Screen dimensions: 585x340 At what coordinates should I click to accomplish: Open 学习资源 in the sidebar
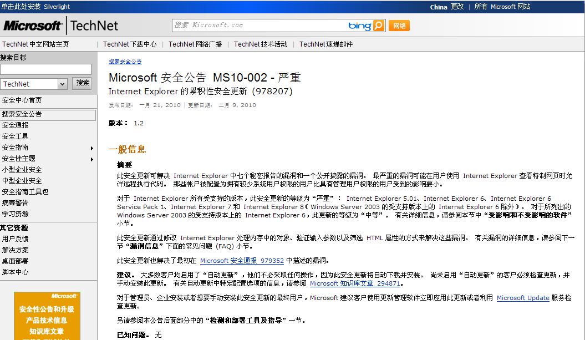click(x=15, y=214)
